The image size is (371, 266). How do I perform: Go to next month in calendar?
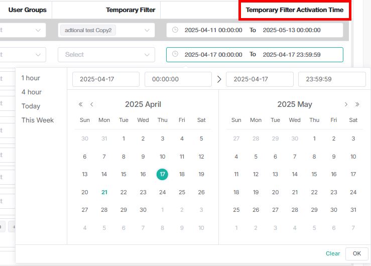tap(346, 104)
